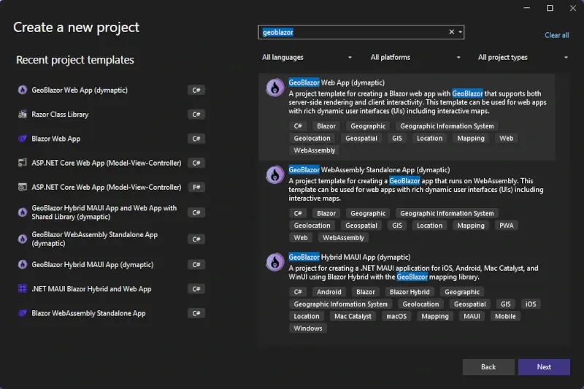Select GeoBlazor WebAssembly Standalone App result title

[x=369, y=170]
